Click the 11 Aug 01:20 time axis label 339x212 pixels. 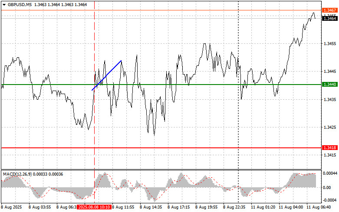(x=263, y=207)
